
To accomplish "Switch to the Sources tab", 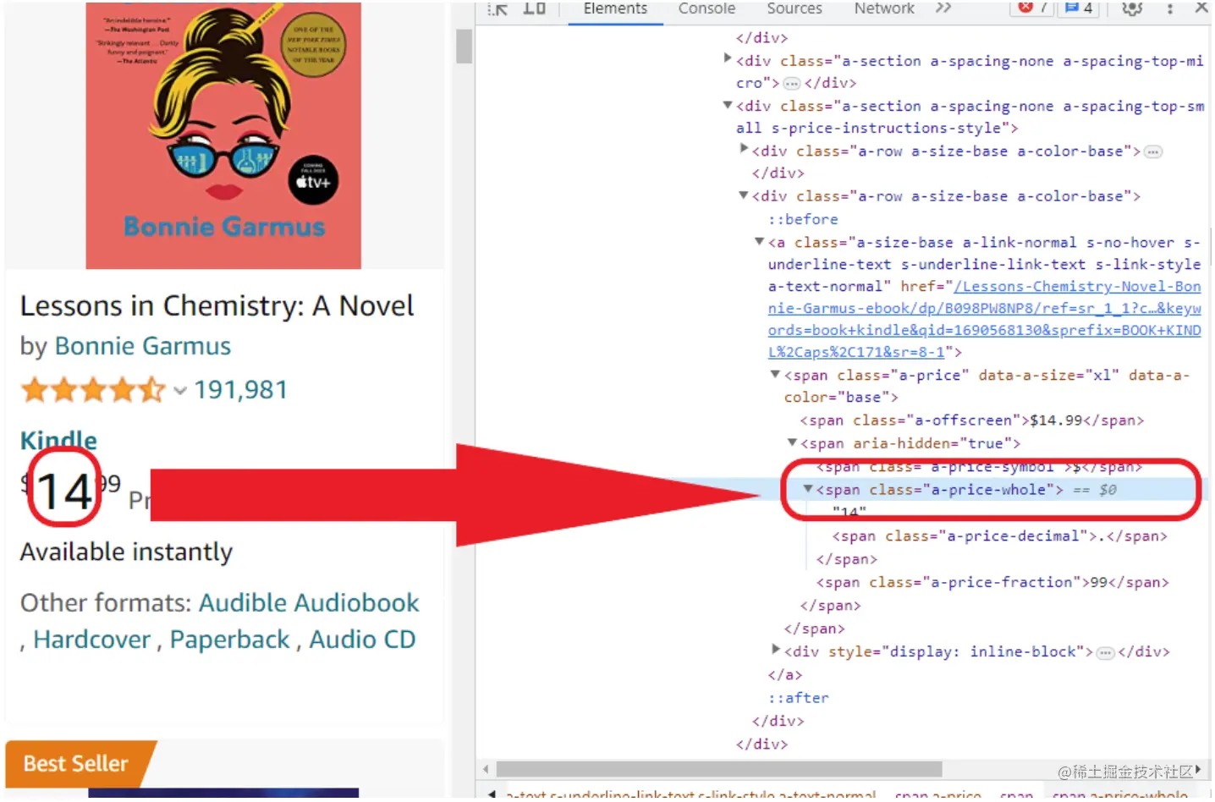I will click(x=794, y=8).
